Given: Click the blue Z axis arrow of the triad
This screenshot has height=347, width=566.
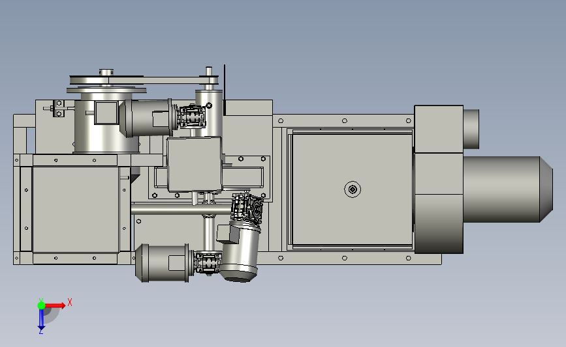Looking at the screenshot, I should click(x=41, y=319).
